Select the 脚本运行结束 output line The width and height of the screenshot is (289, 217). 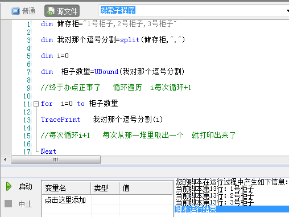pos(232,209)
